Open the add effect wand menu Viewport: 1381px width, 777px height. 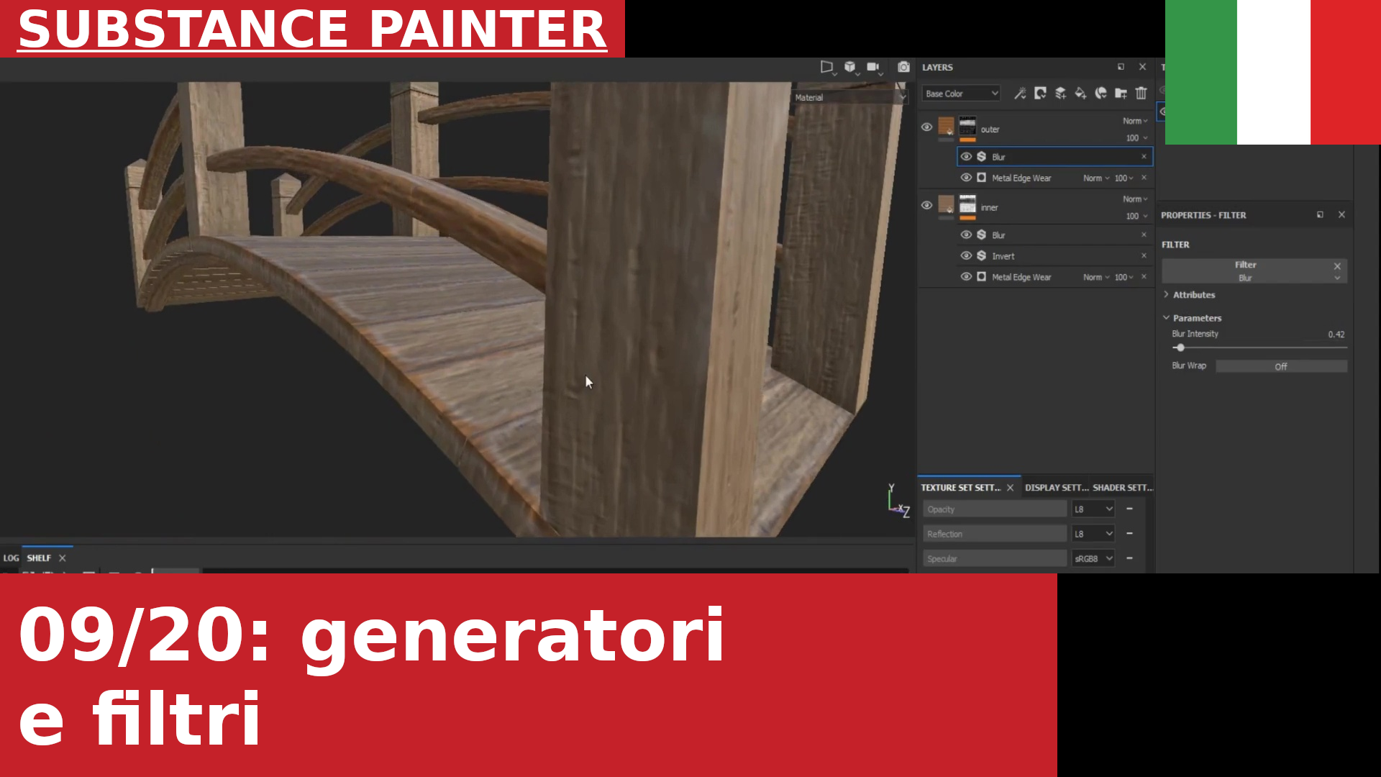(1020, 94)
